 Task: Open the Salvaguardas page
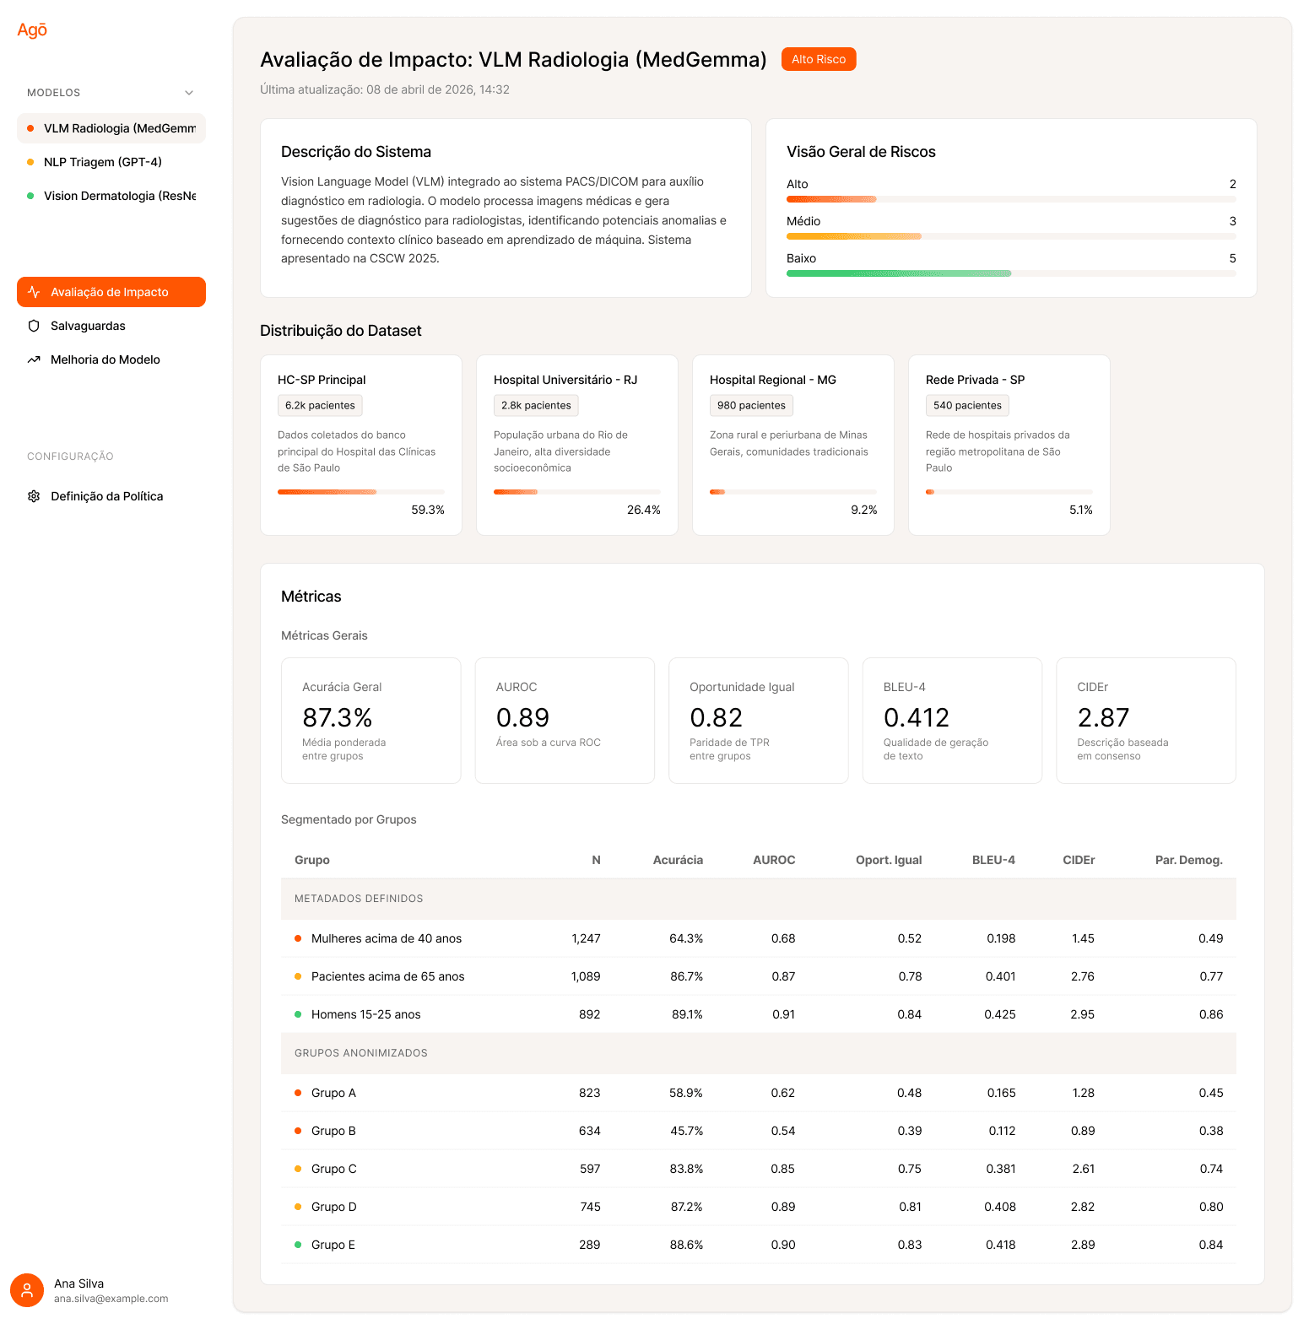(111, 326)
